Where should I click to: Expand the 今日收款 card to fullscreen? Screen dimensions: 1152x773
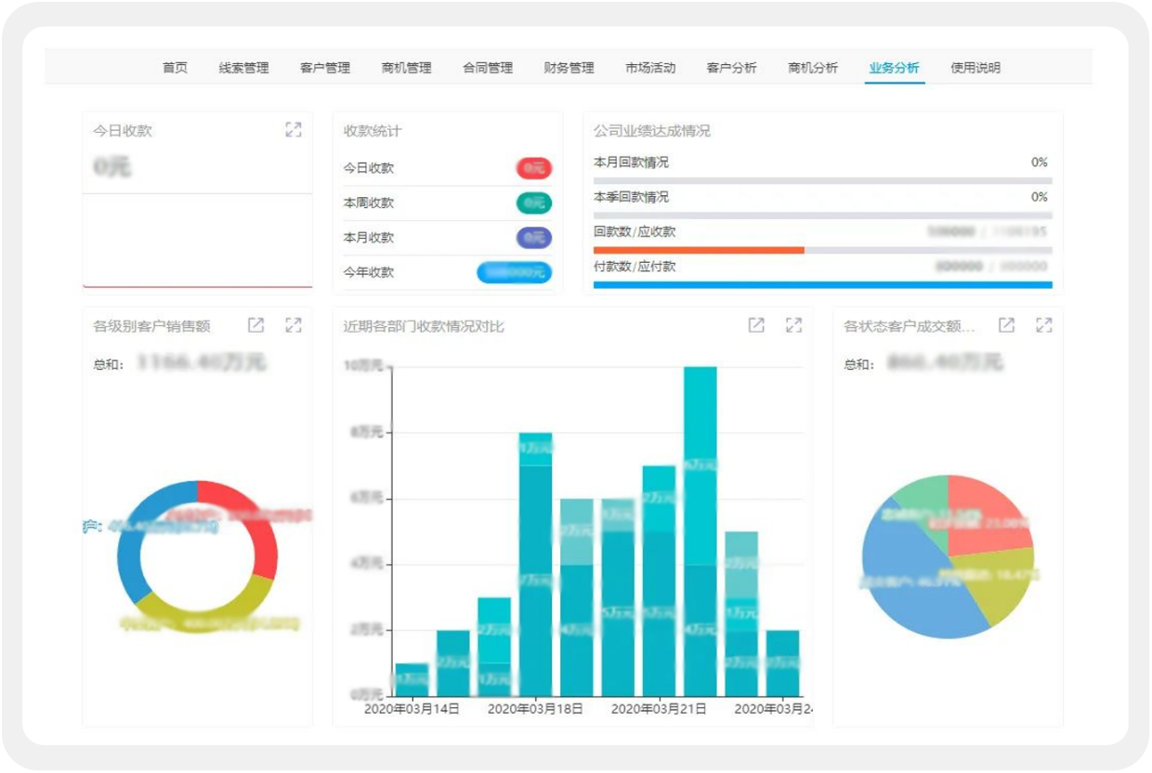[294, 130]
